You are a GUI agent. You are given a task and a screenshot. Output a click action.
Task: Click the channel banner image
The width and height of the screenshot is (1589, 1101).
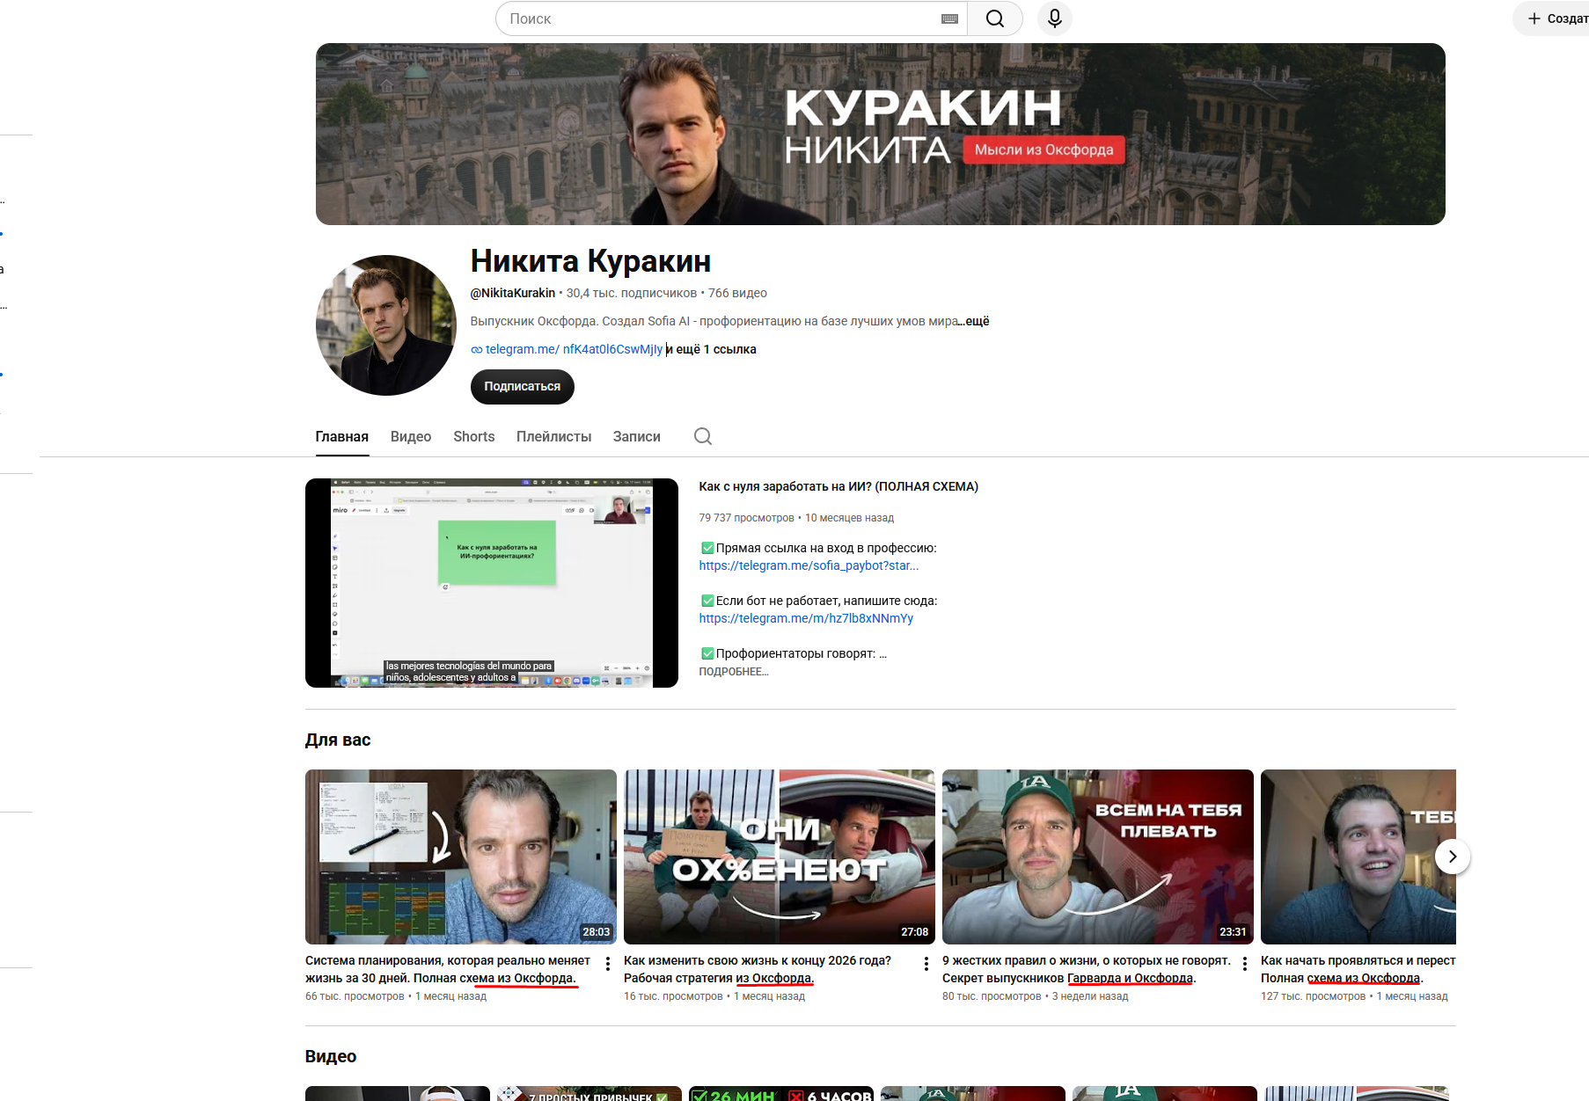880,134
